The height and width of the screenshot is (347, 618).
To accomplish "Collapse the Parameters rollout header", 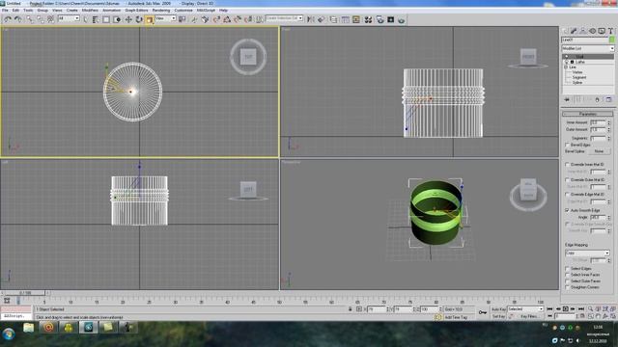I will tap(587, 114).
